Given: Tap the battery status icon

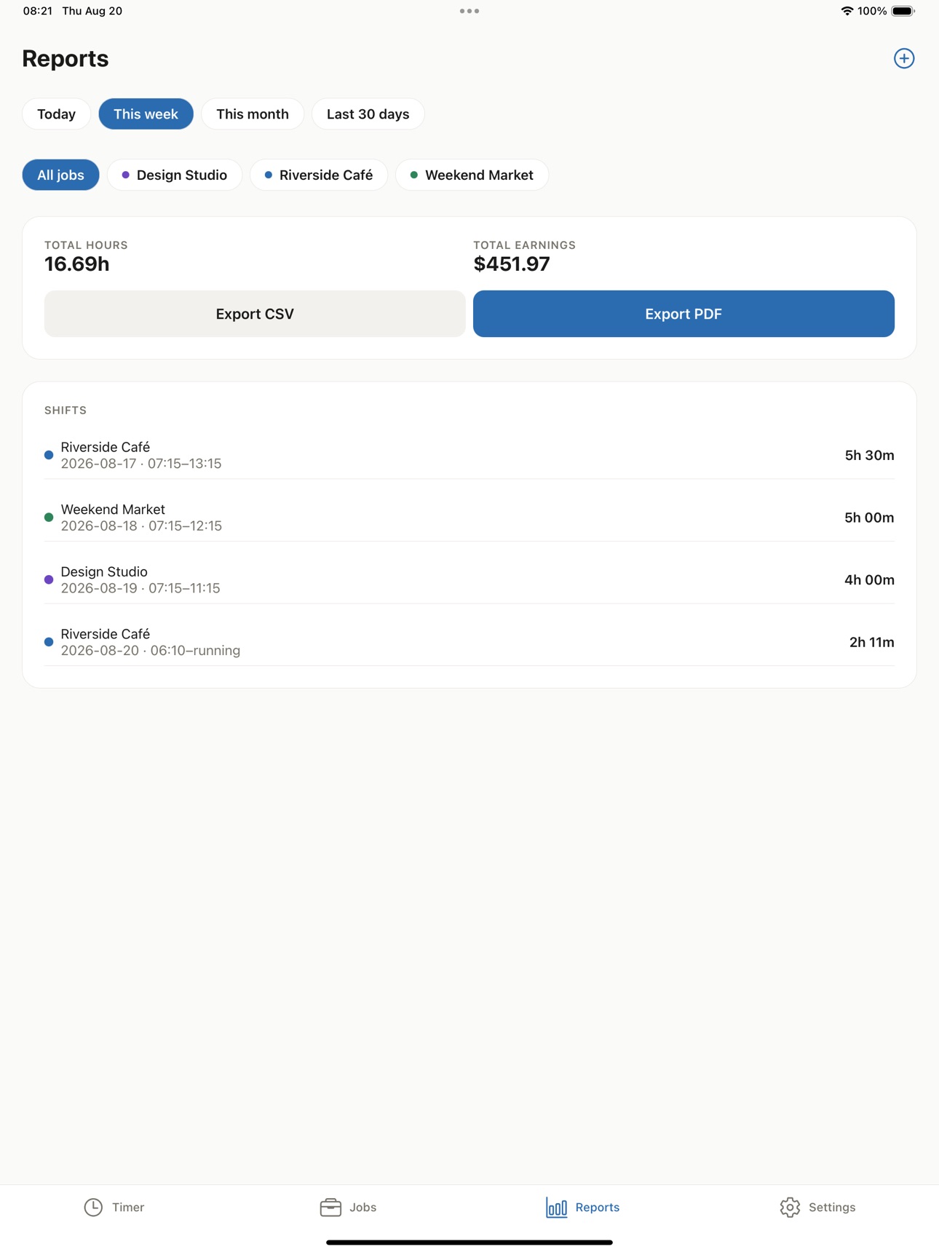Looking at the screenshot, I should [x=903, y=11].
